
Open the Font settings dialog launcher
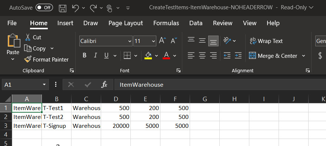coord(179,71)
